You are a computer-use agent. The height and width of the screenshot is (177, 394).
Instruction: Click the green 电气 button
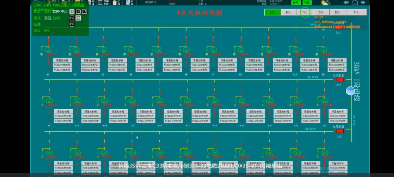coord(295,3)
